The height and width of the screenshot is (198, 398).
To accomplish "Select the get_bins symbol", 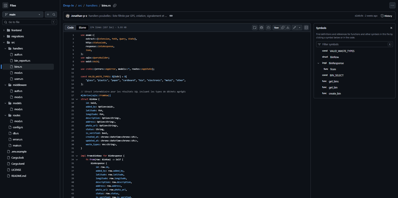I will click(x=335, y=81).
